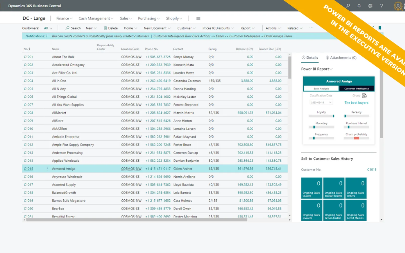405x253 pixels.
Task: Open the Home action menu
Action: pos(130,28)
